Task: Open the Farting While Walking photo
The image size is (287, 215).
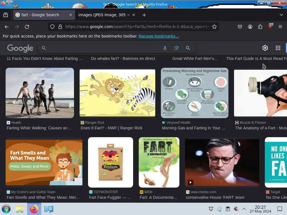Action: pos(40,93)
